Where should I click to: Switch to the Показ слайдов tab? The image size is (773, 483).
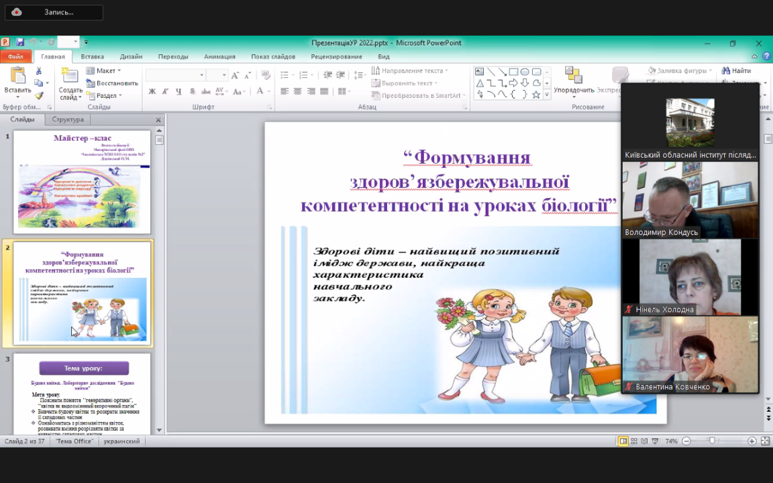coord(273,56)
